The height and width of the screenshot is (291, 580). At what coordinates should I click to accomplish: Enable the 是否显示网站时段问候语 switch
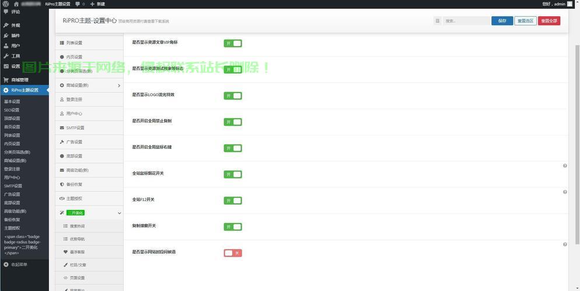click(x=232, y=253)
